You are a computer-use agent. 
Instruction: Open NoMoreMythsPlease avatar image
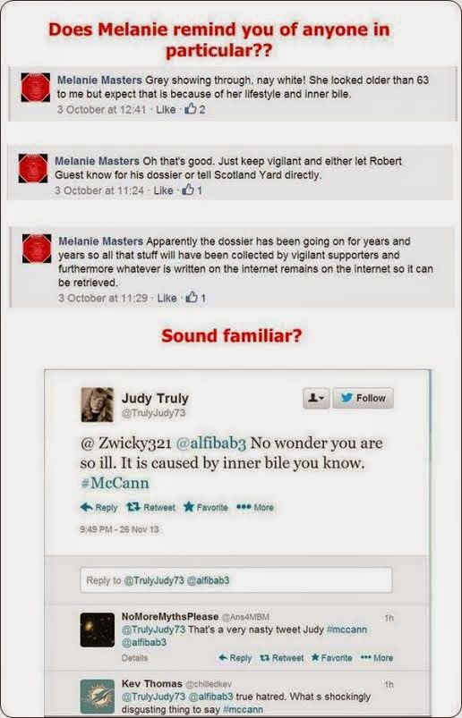[x=98, y=629]
